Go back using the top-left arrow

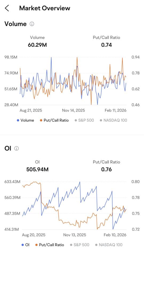pyautogui.click(x=7, y=8)
